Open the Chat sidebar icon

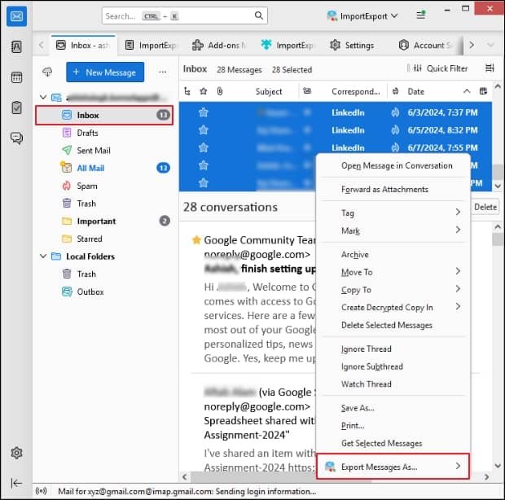pyautogui.click(x=16, y=138)
